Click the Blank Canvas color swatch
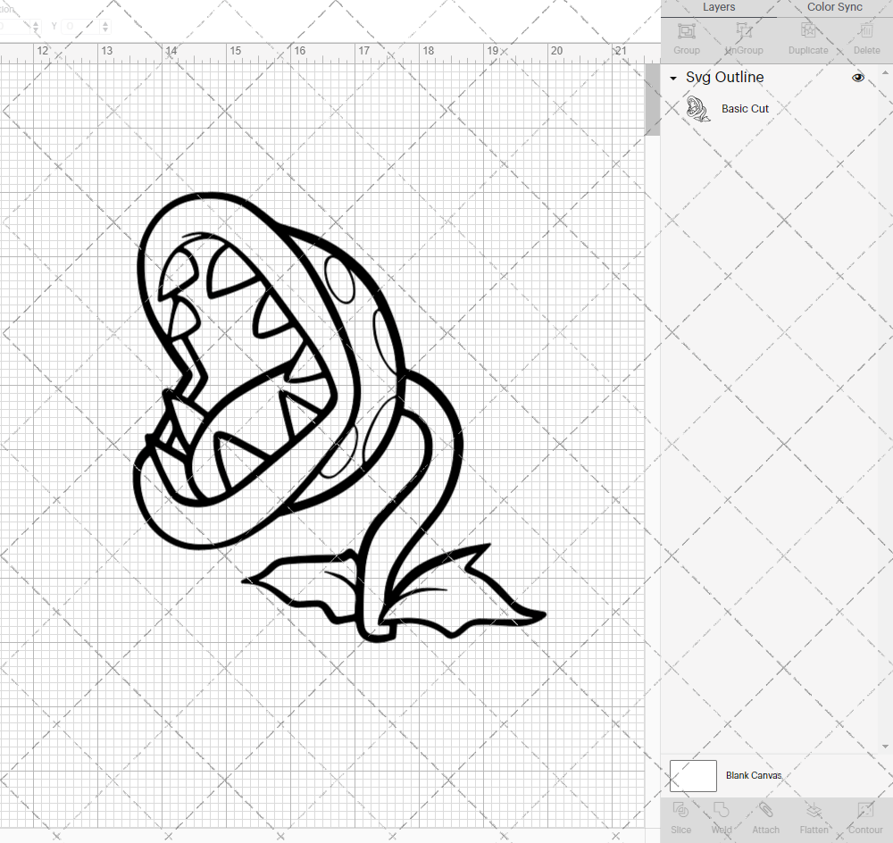Viewport: 893px width, 843px height. [693, 776]
